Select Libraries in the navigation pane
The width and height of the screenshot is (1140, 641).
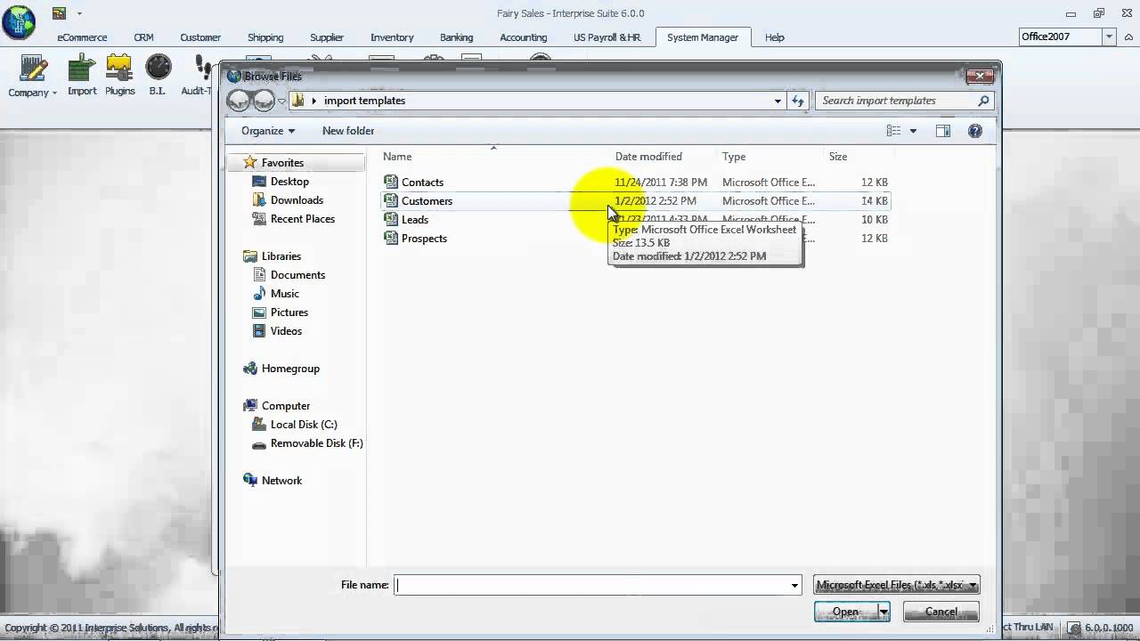pyautogui.click(x=281, y=256)
